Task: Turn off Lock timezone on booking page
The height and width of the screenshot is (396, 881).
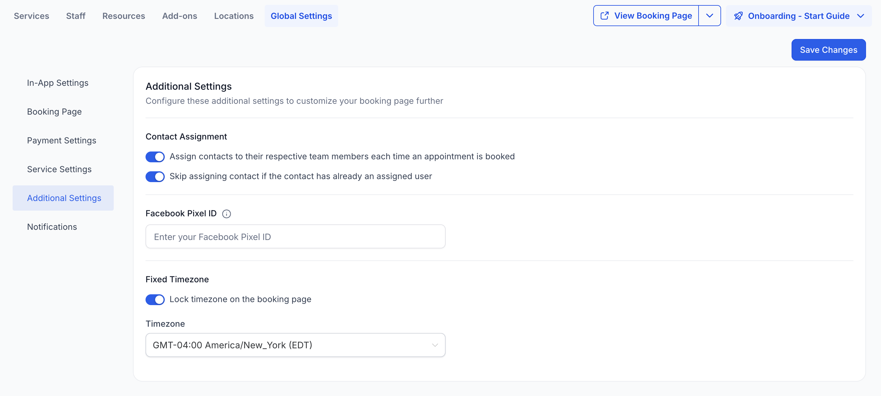Action: click(155, 300)
